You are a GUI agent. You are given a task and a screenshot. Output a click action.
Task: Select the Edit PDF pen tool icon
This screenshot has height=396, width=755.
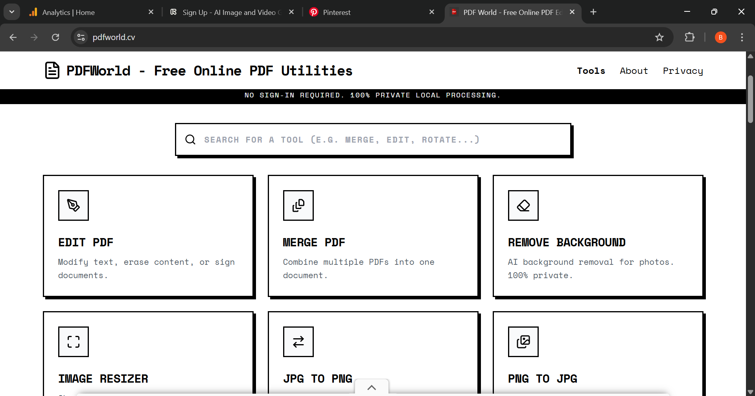tap(73, 205)
